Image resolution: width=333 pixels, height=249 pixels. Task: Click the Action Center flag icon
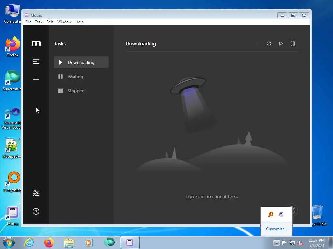[x=284, y=243]
